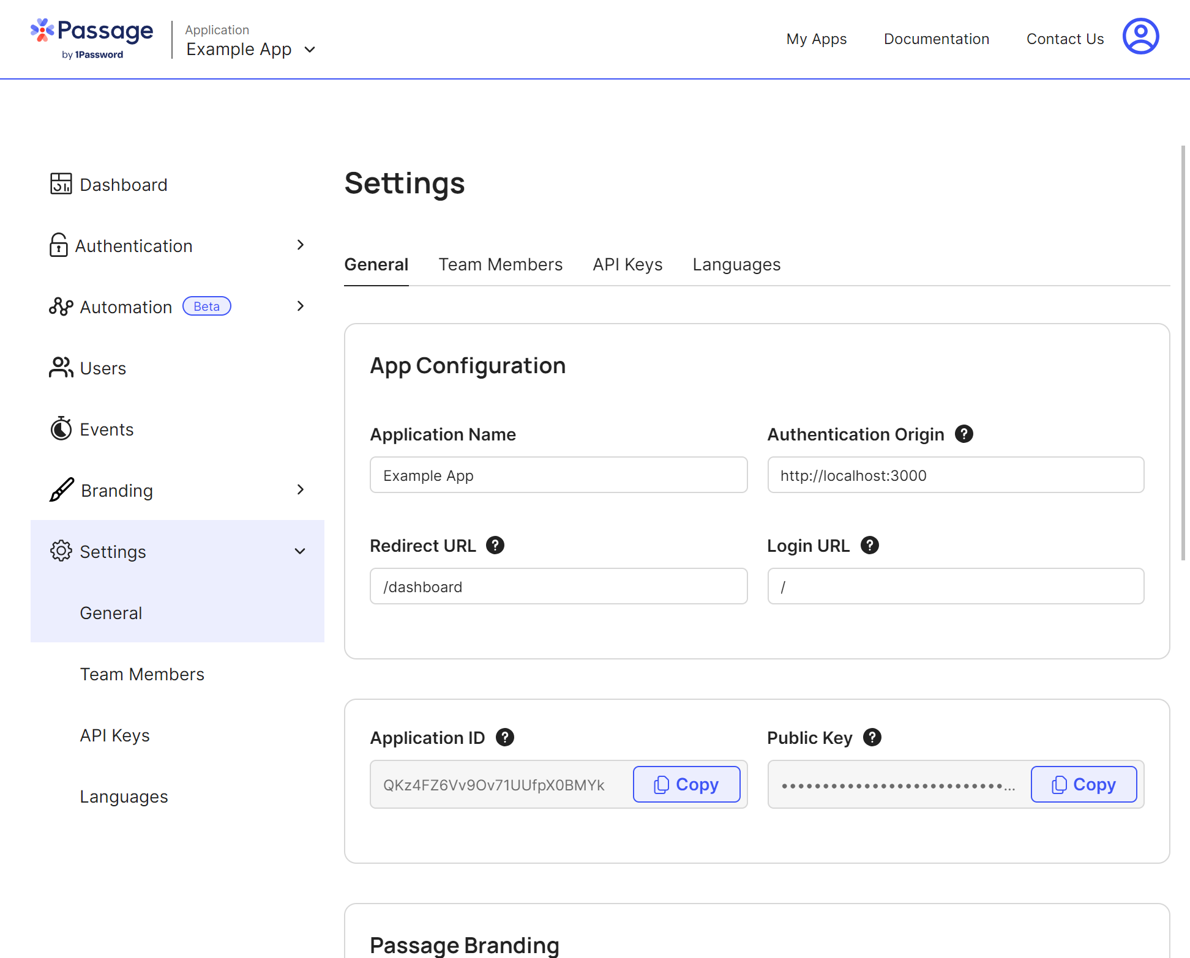The height and width of the screenshot is (958, 1190).
Task: Expand the Authentication sidebar section
Action: (300, 245)
